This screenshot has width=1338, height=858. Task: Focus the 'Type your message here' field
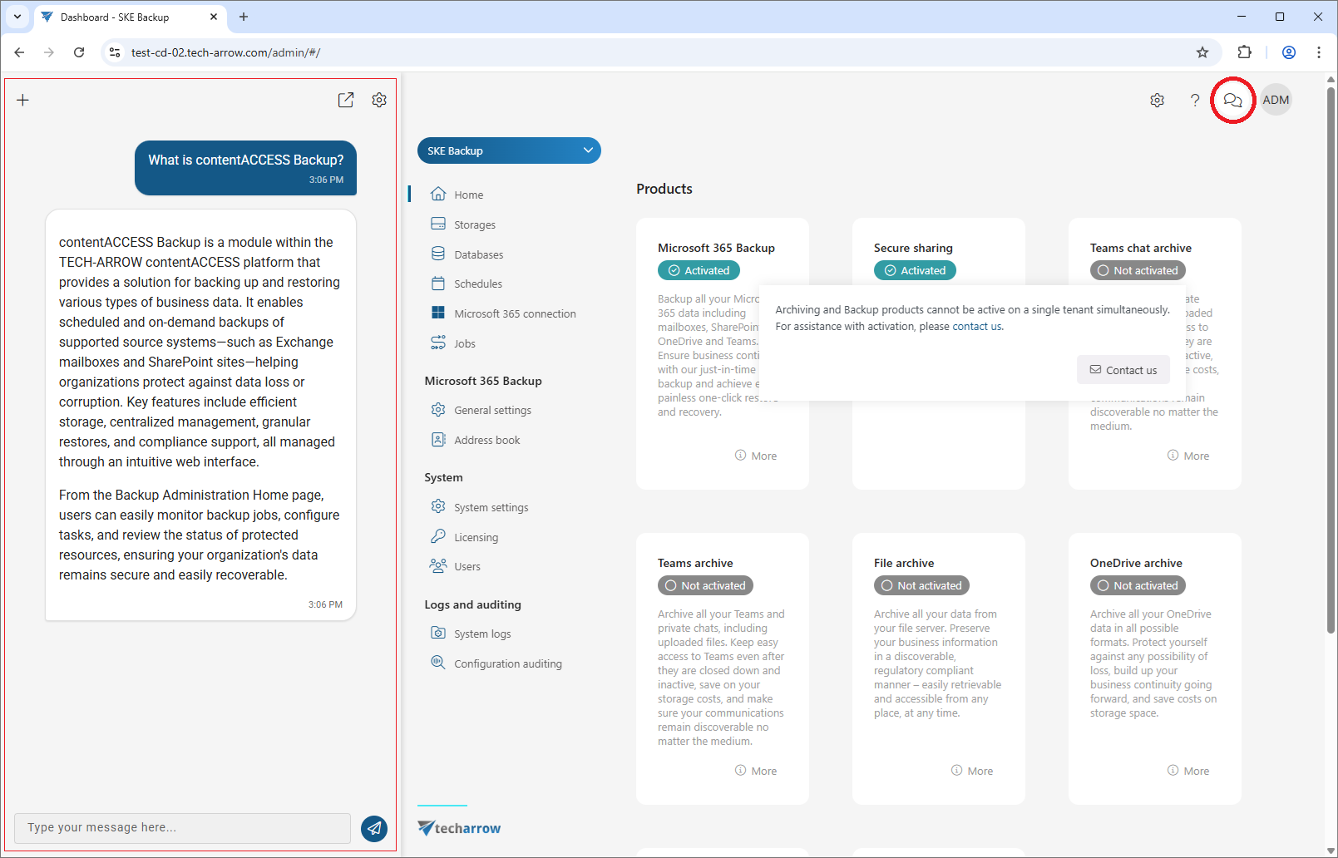coord(182,828)
